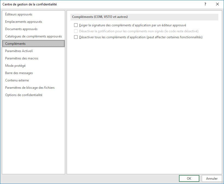Open Paramètres ActiveX page
The width and height of the screenshot is (224, 184).
[x=33, y=51]
